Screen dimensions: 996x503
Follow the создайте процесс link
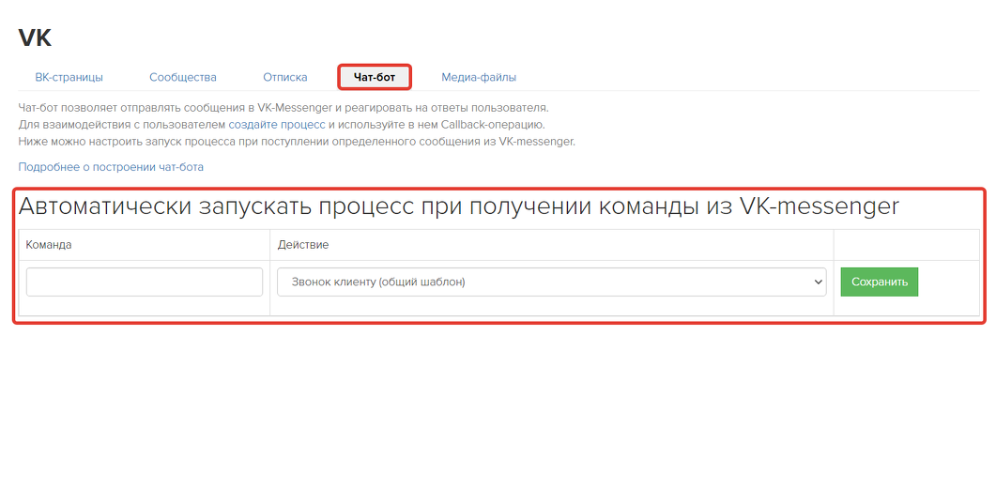coord(276,125)
